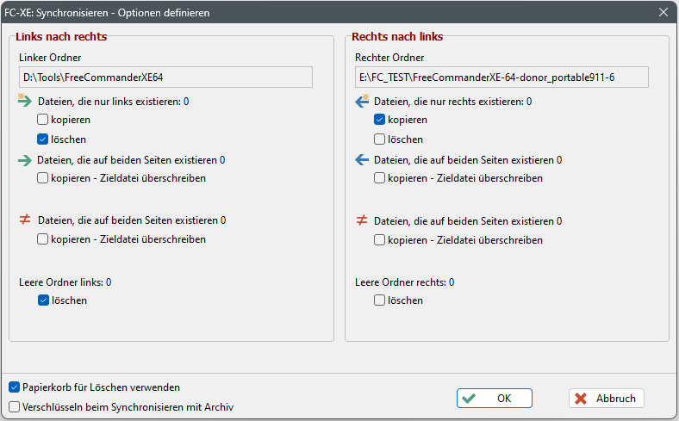
Task: Click red X icon on Abbruch button
Action: coord(581,399)
